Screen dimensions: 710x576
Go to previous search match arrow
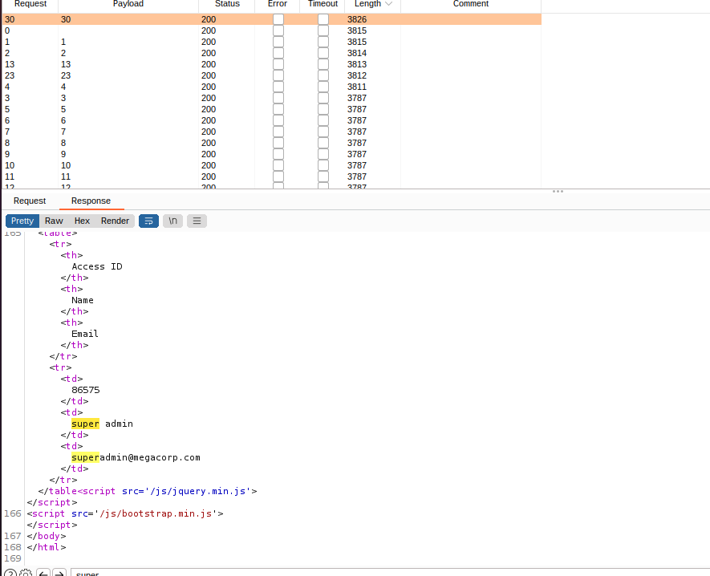43,574
